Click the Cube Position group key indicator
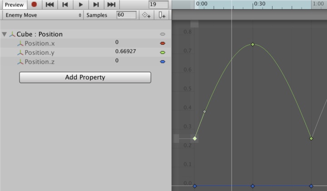Screen dimensions: 327x191 click(x=163, y=34)
